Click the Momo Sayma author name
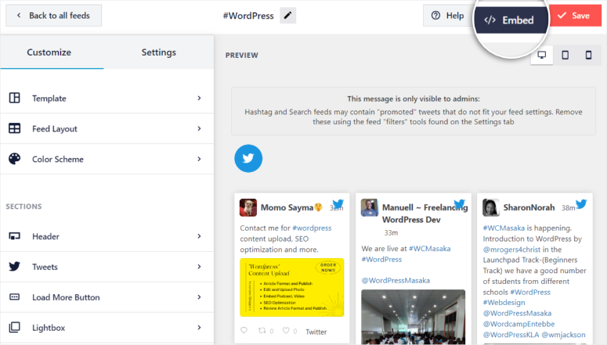607x345 pixels. [287, 207]
